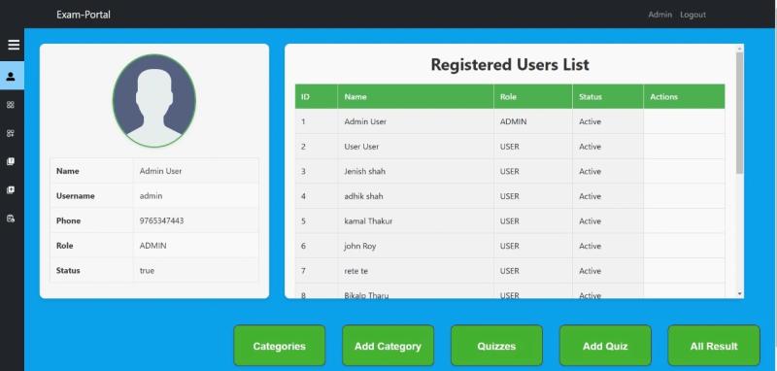This screenshot has height=371, width=777.
Task: Open the quizzes sidebar icon
Action: 11,161
